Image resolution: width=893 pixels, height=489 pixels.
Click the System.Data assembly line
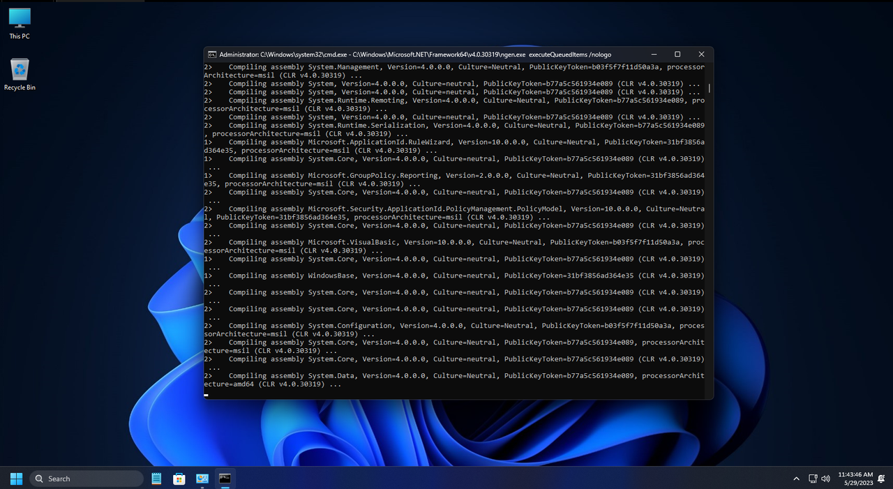click(454, 380)
